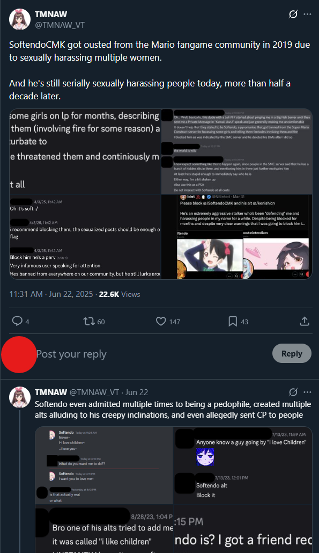This screenshot has height=553, width=319.
Task: Open the @TMNAW_VT handle link on main post
Action: 60,25
